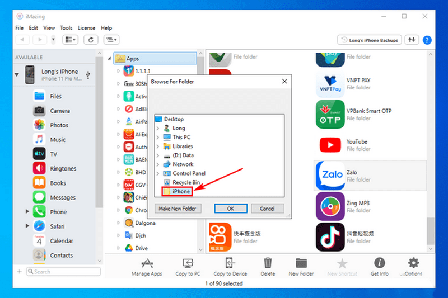Select the 1.1.1.1 app tree item
Image resolution: width=448 pixels, height=298 pixels.
[x=137, y=71]
